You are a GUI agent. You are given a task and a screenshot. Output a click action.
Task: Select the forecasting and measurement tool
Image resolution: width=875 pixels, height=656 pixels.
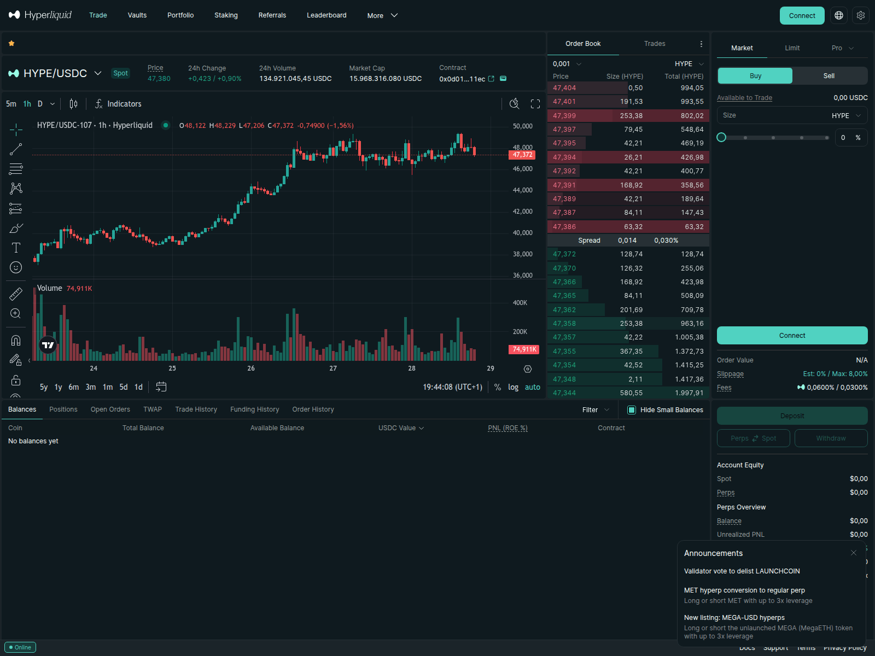16,208
